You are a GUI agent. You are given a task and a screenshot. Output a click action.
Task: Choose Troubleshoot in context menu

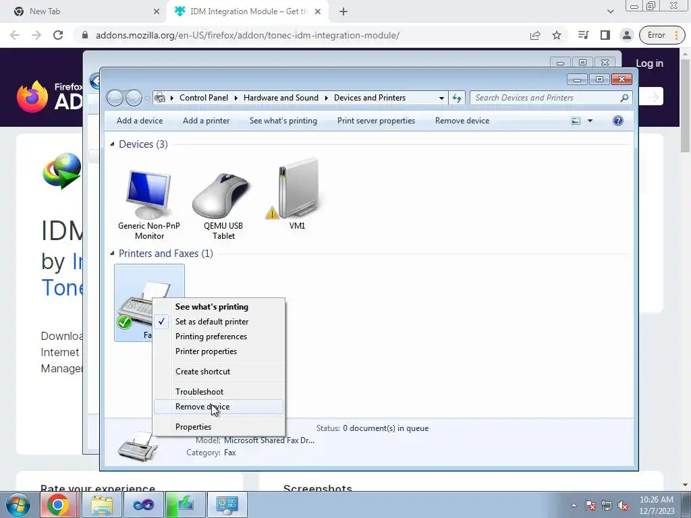[x=219, y=392]
